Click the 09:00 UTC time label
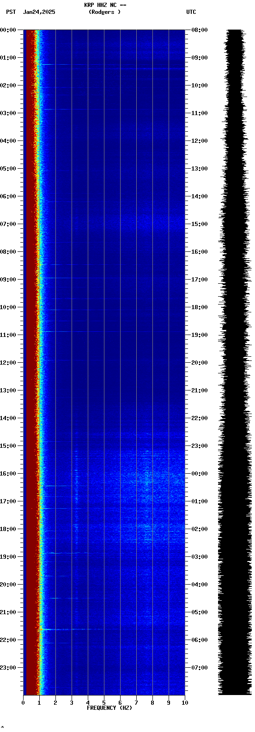255x732 pixels. click(x=200, y=58)
